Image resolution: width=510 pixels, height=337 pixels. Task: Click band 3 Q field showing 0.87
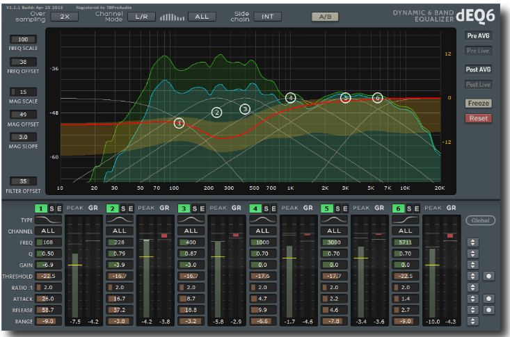[x=191, y=254]
